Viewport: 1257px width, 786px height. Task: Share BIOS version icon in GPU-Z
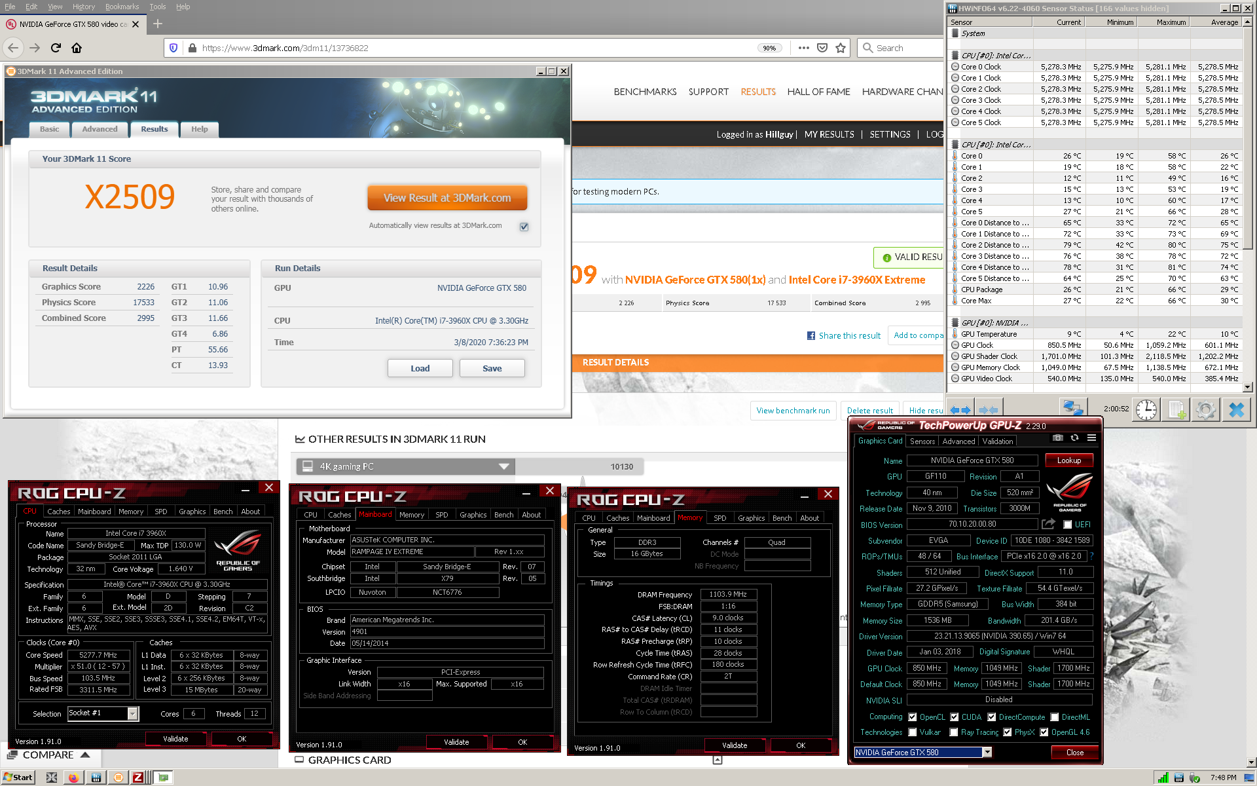1048,524
